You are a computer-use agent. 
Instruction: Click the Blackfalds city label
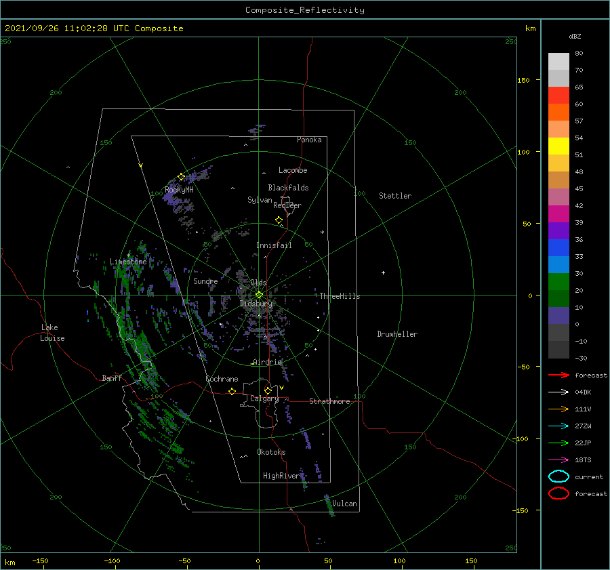click(x=288, y=188)
